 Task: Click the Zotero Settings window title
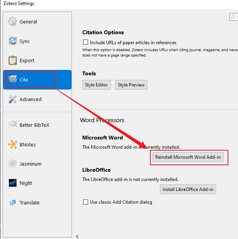point(19,3)
